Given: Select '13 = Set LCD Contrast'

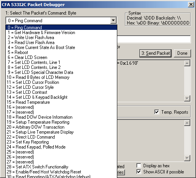Looking at the screenshot, I should pos(61,92).
